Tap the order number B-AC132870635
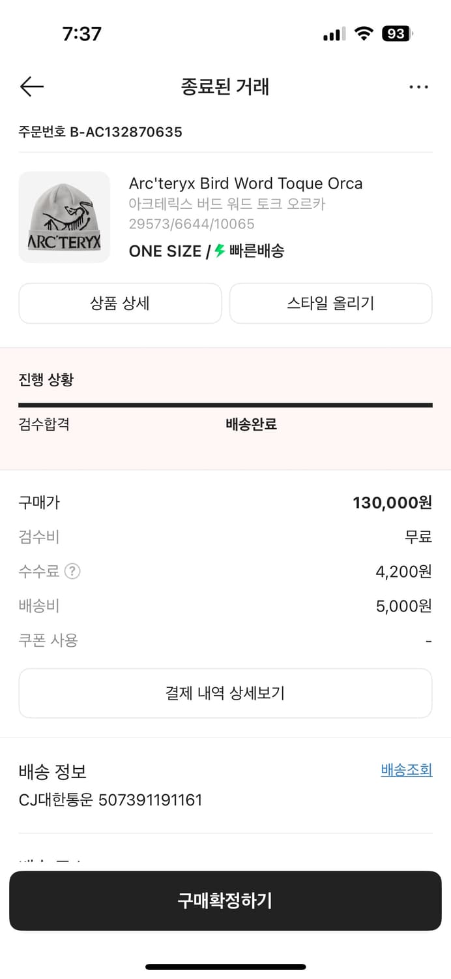Image resolution: width=451 pixels, height=979 pixels. click(x=100, y=131)
